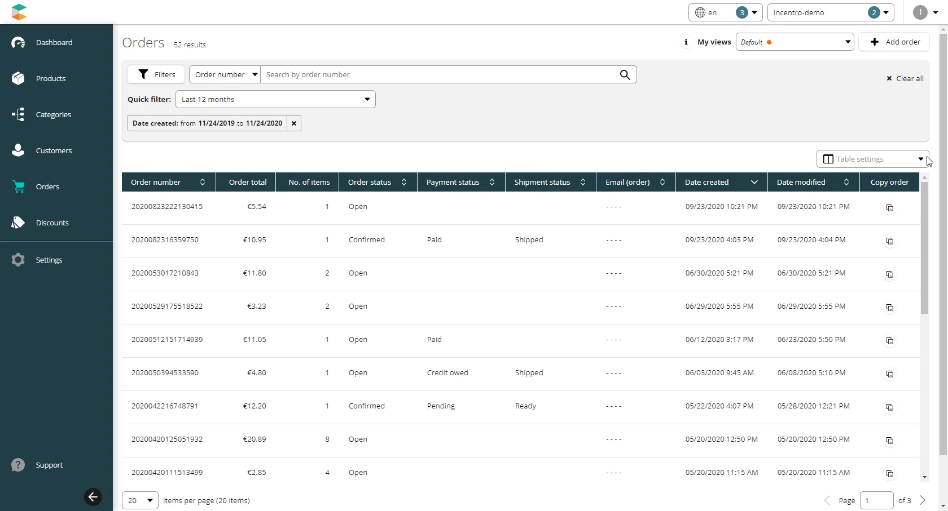
Task: Open Settings from the sidebar
Action: coord(49,260)
